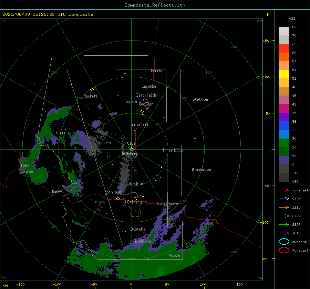Click the red forecast arrow in the legend
Screen dimensions: 310x289
click(x=284, y=190)
